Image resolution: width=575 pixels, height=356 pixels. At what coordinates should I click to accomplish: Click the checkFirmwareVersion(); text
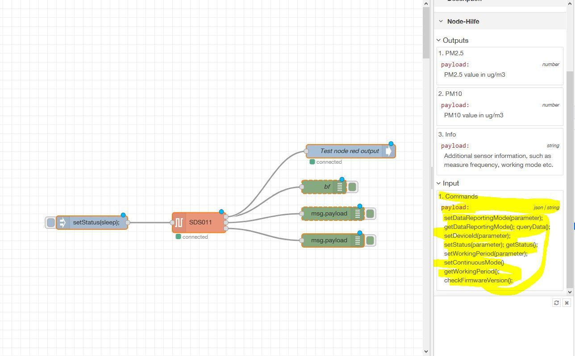[x=479, y=280]
